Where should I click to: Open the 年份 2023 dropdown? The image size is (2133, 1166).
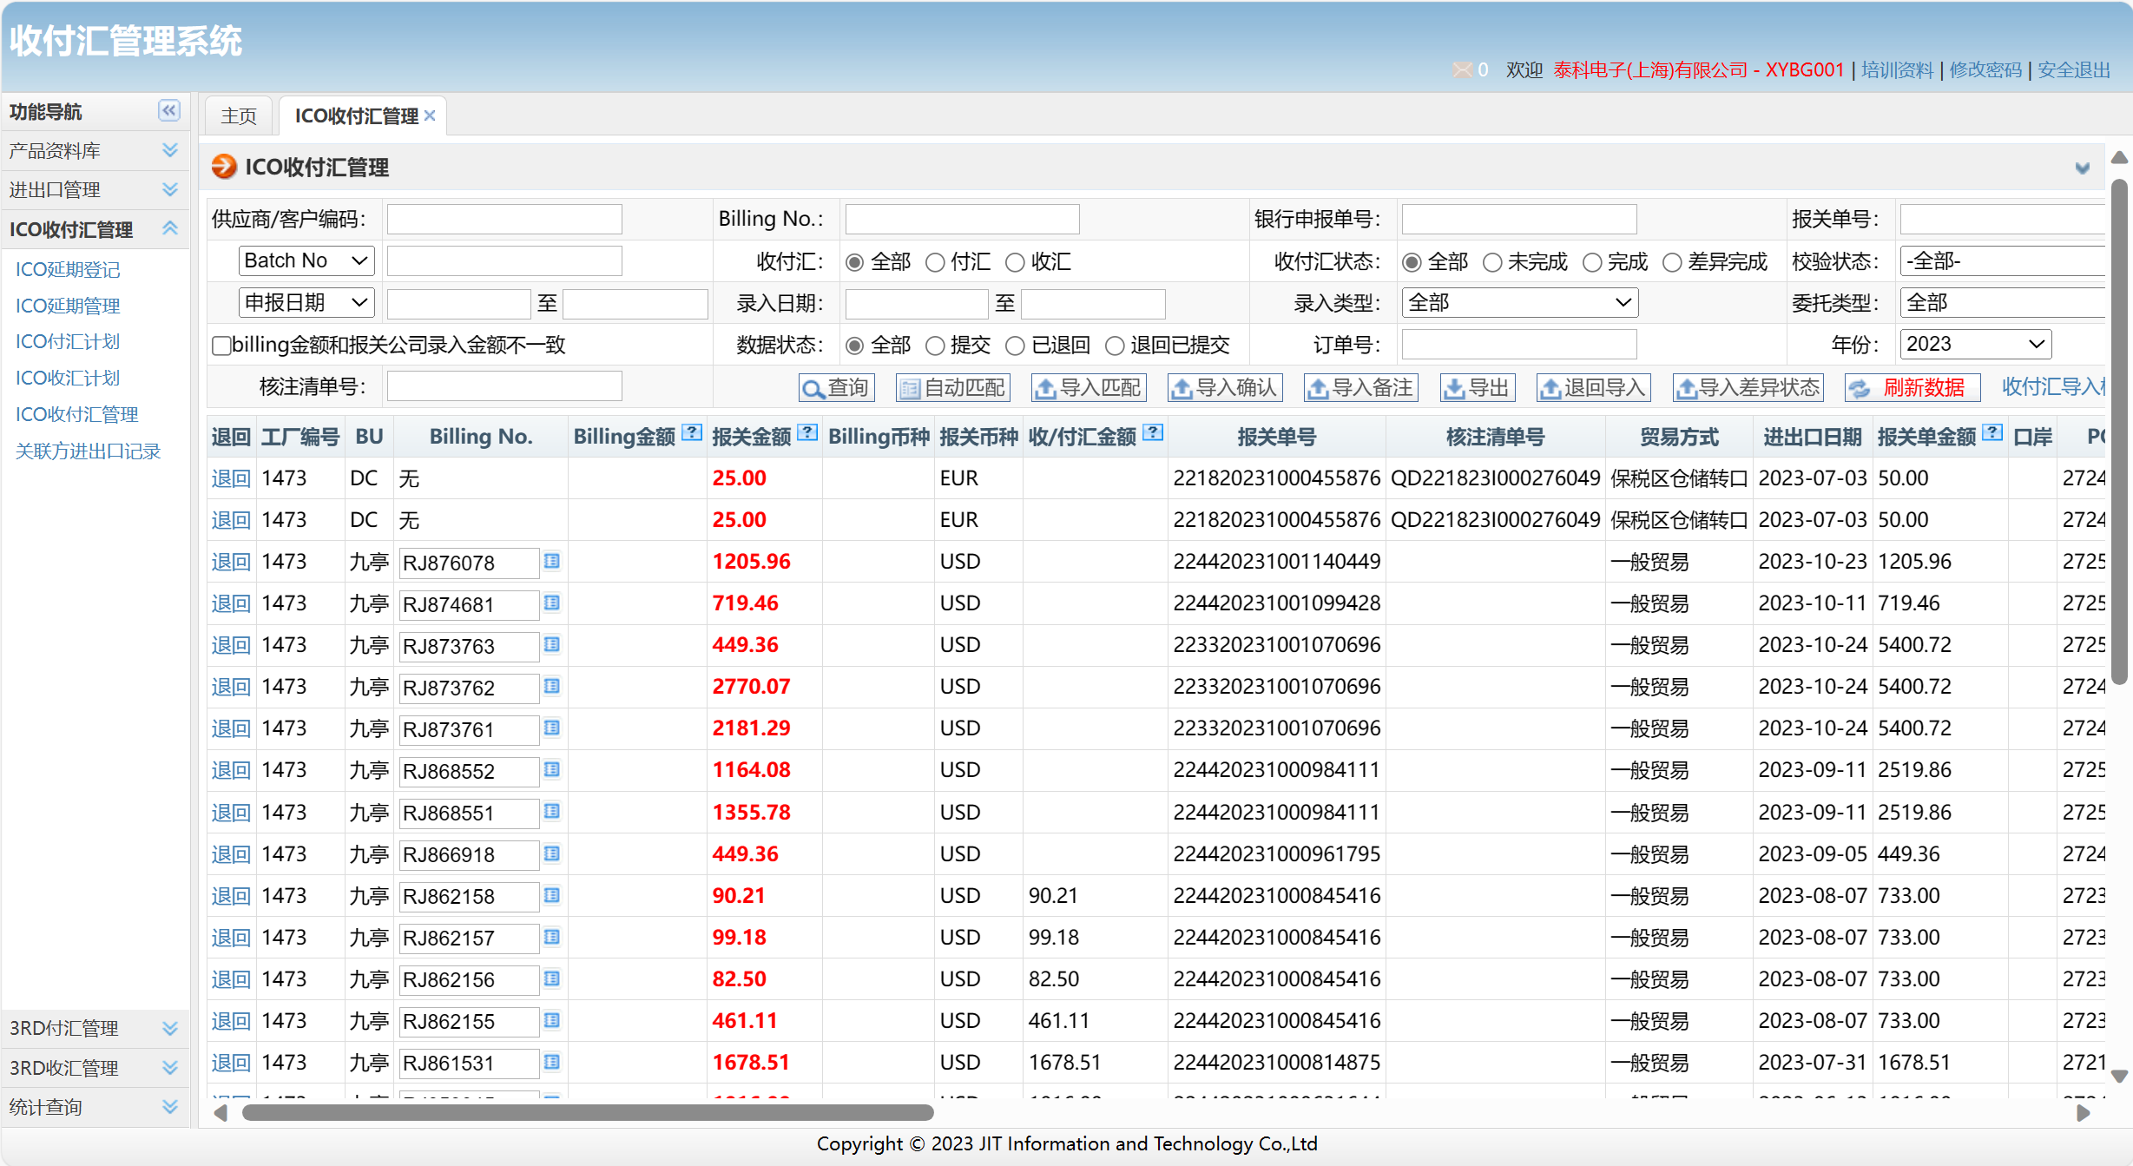click(1976, 344)
